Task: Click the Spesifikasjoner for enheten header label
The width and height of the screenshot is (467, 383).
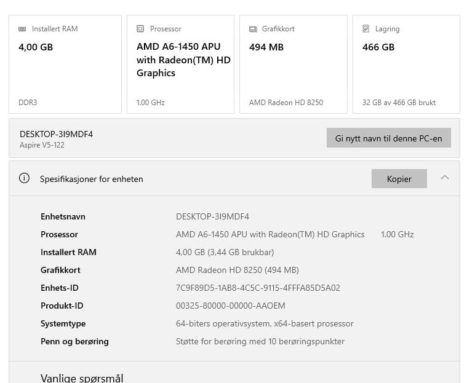Action: (92, 179)
